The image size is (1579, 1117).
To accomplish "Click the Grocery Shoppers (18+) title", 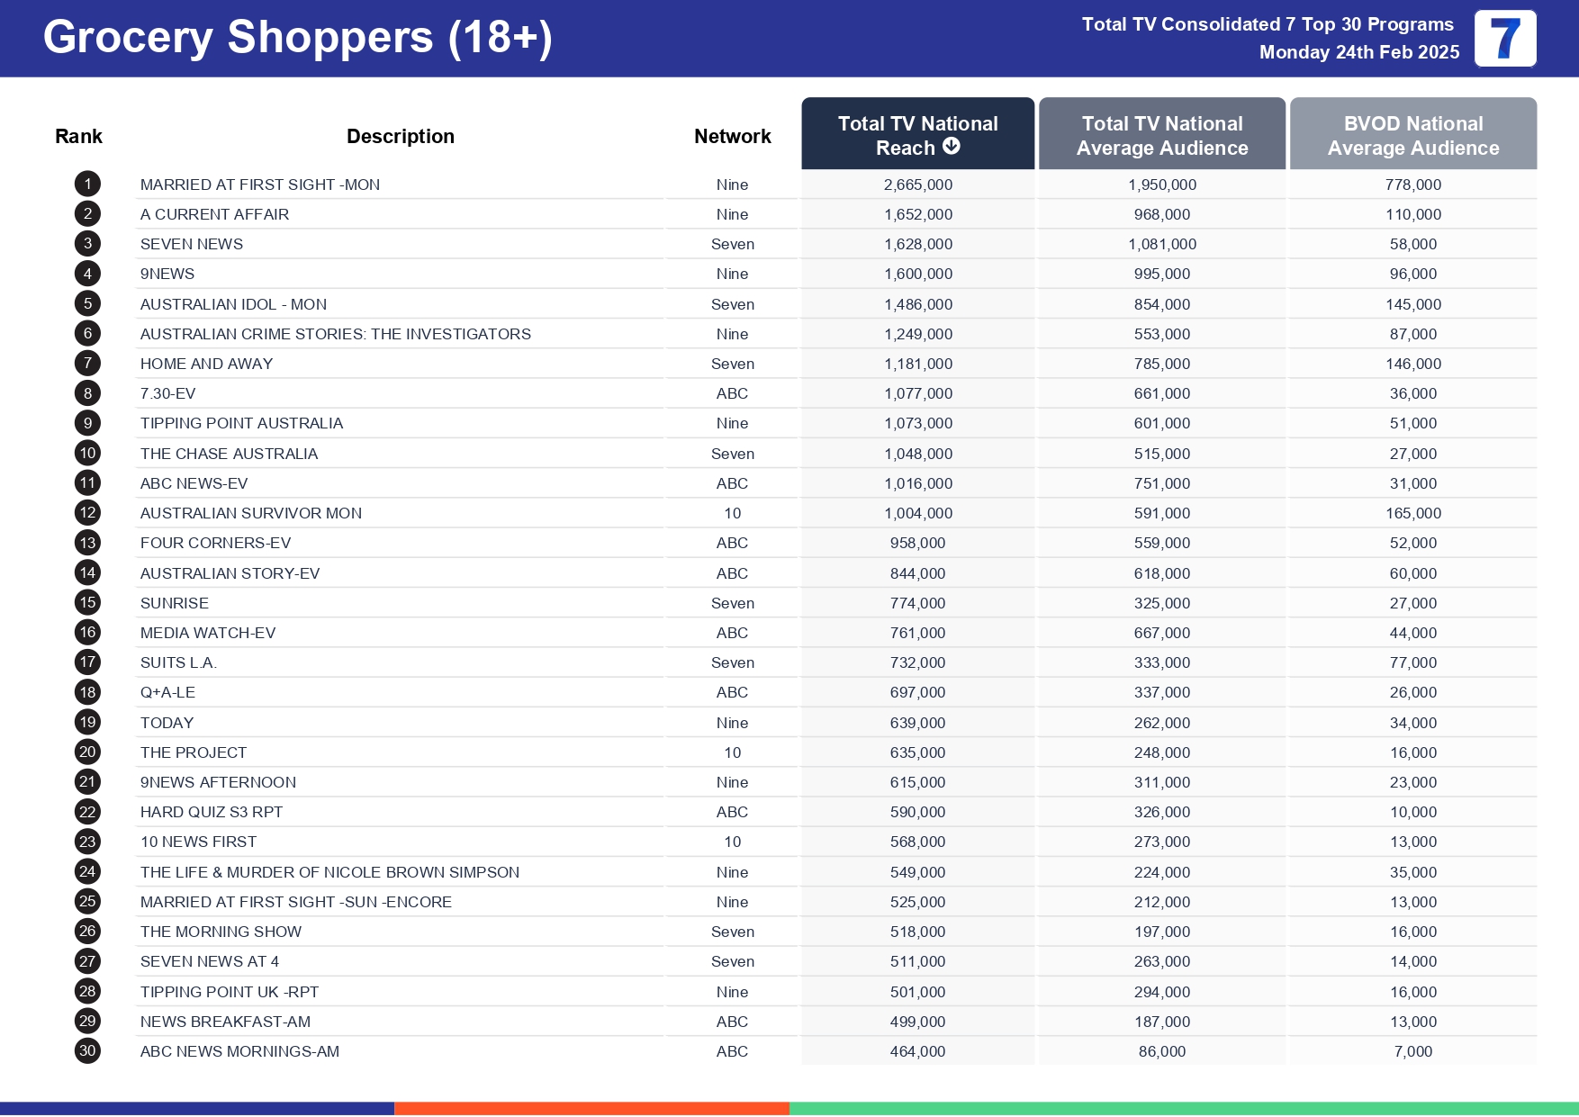I will tap(298, 38).
